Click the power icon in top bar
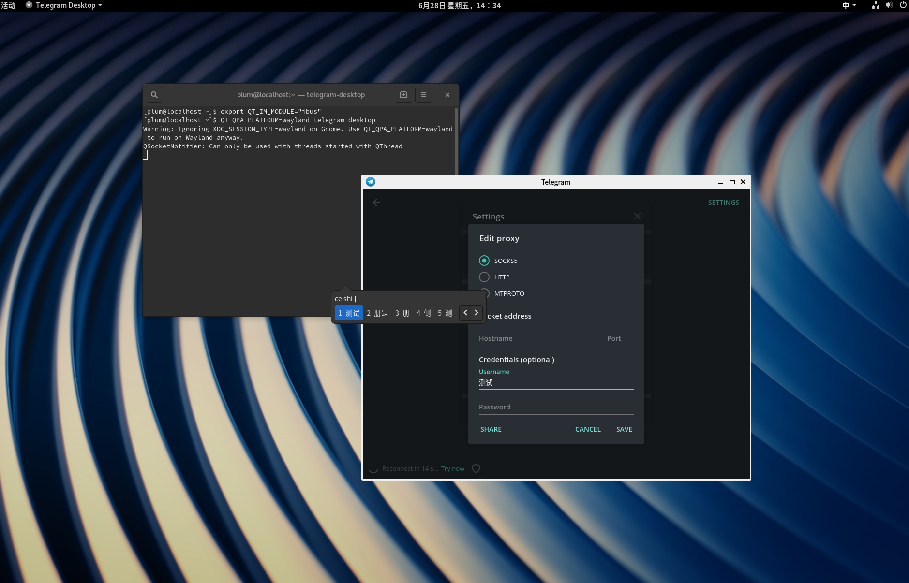 point(903,5)
